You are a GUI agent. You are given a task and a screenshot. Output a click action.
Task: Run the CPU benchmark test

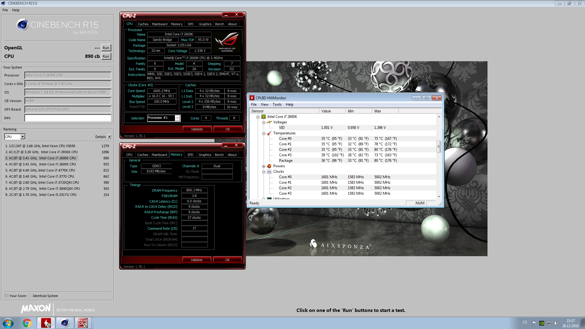pos(106,56)
